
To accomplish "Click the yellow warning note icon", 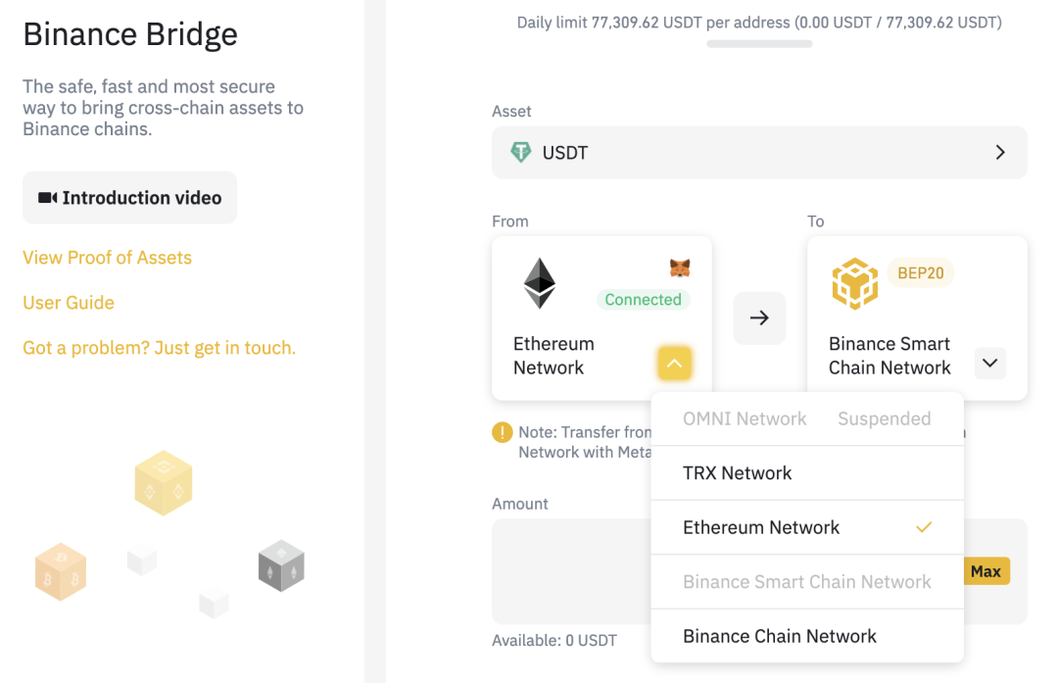I will 503,432.
